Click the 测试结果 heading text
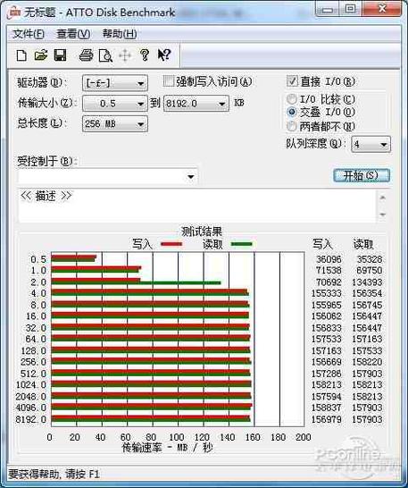Image resolution: width=408 pixels, height=488 pixels. click(202, 231)
